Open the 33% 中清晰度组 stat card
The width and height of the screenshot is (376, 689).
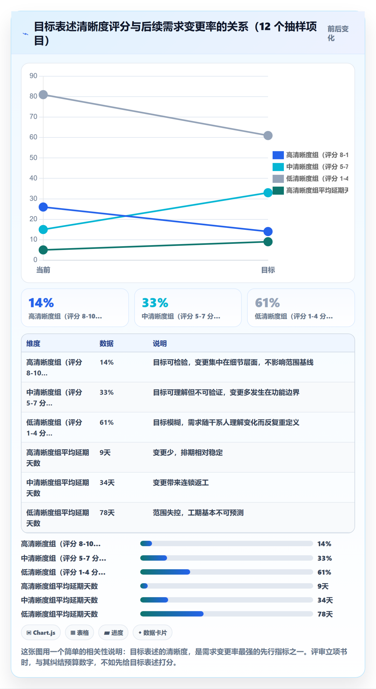(x=188, y=308)
